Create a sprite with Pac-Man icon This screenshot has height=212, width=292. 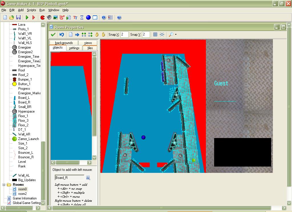(43, 17)
